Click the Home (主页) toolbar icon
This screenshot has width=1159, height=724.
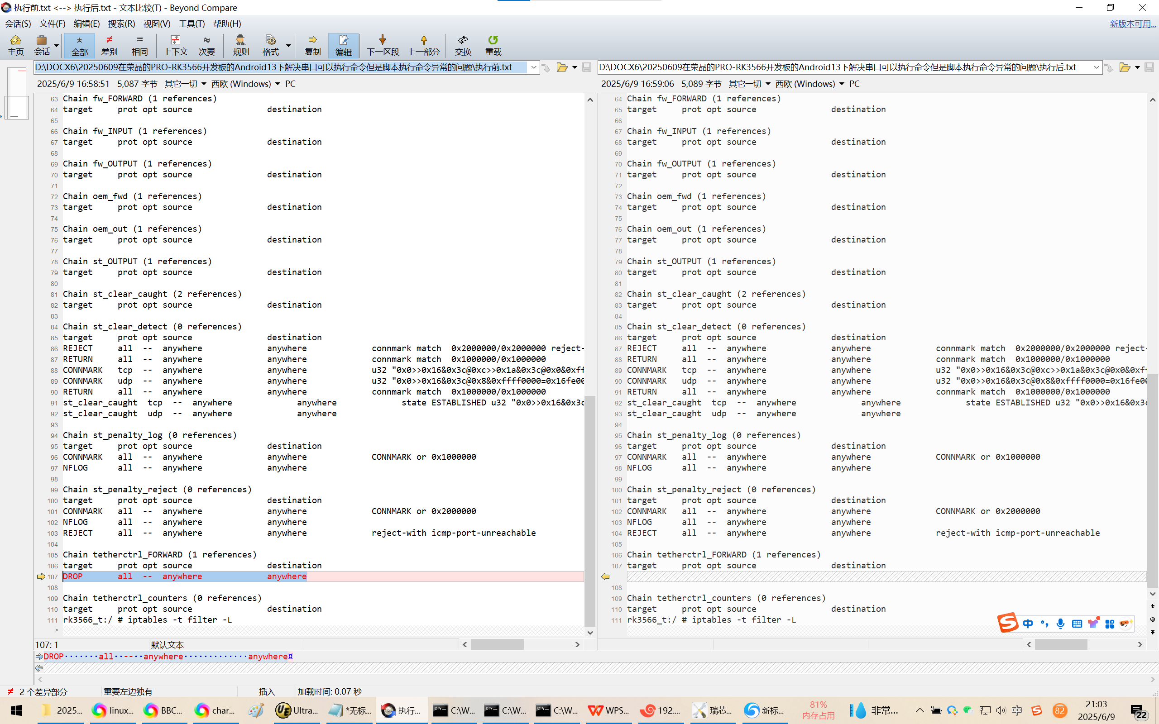pyautogui.click(x=15, y=45)
